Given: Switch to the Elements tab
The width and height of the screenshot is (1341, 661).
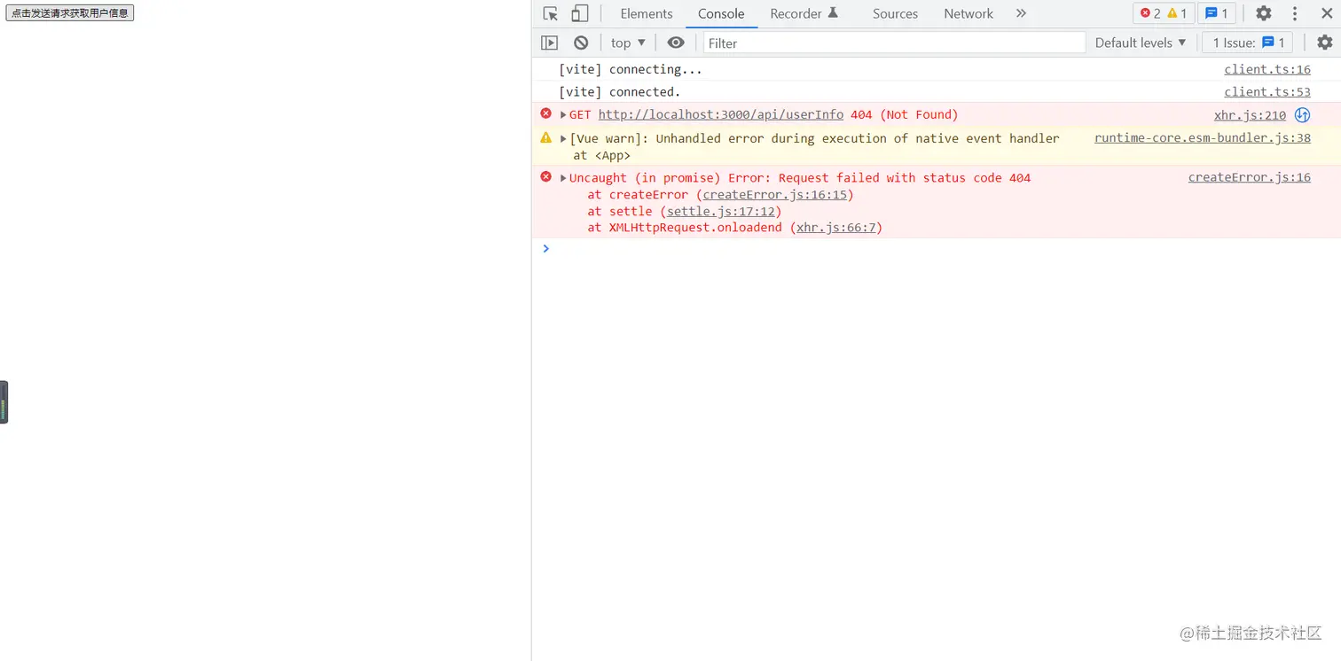Looking at the screenshot, I should [x=646, y=13].
